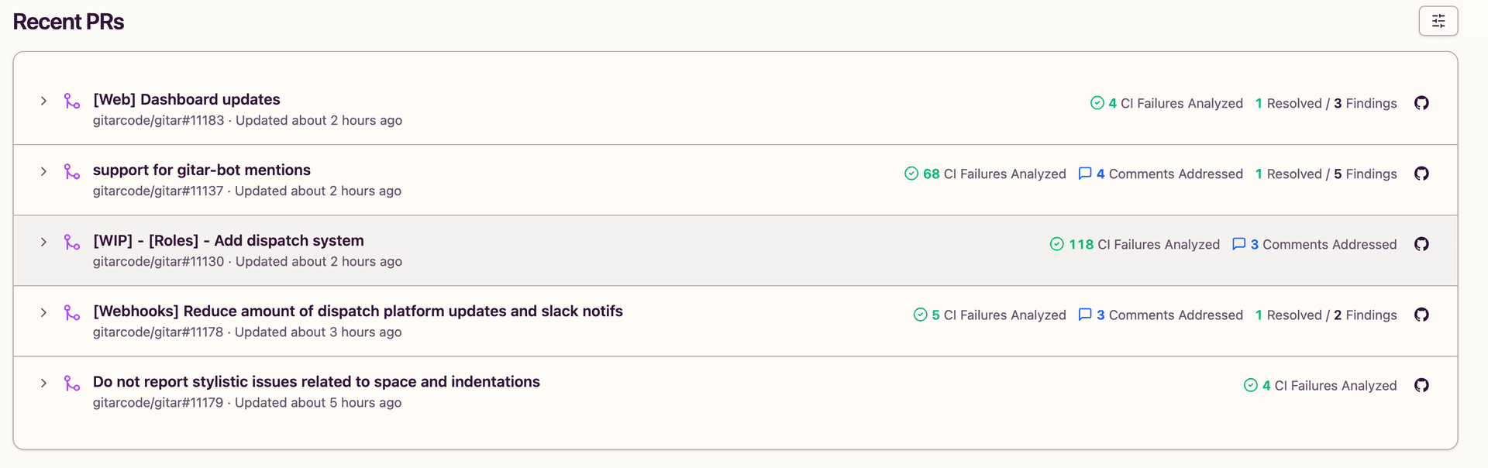Click the green check icon on stylistic issues PR
Image resolution: width=1488 pixels, height=468 pixels.
(x=1250, y=385)
